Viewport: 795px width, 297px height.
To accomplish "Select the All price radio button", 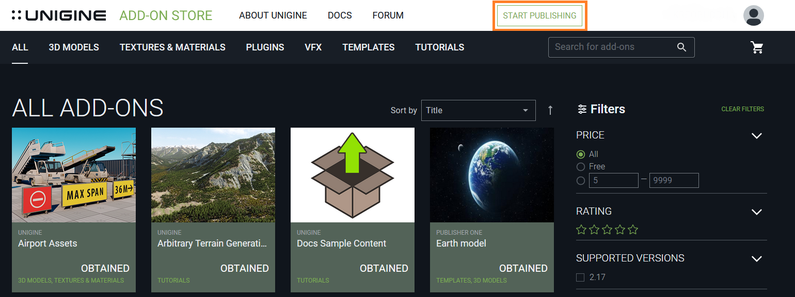I will click(x=581, y=154).
